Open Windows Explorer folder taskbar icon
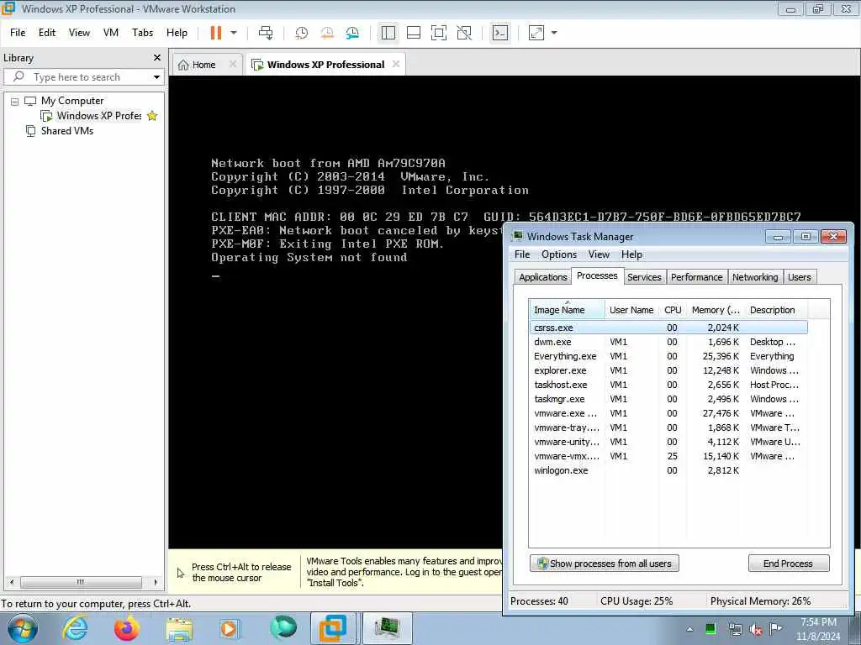 pos(179,628)
